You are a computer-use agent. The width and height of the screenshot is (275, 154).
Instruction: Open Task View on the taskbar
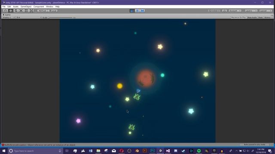pos(67,151)
